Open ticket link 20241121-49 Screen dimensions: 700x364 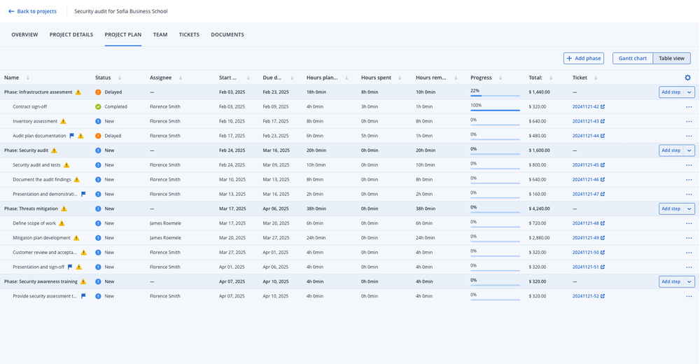click(x=586, y=238)
